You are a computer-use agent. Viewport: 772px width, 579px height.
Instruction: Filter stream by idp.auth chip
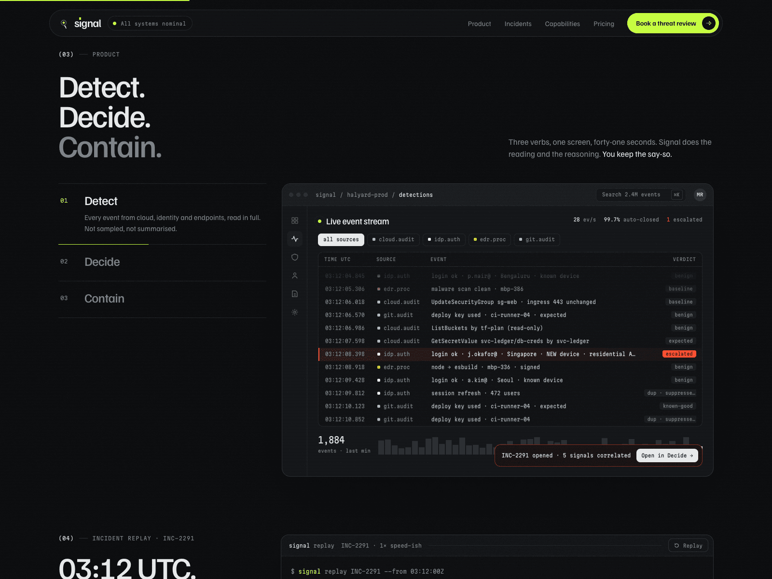(x=444, y=239)
